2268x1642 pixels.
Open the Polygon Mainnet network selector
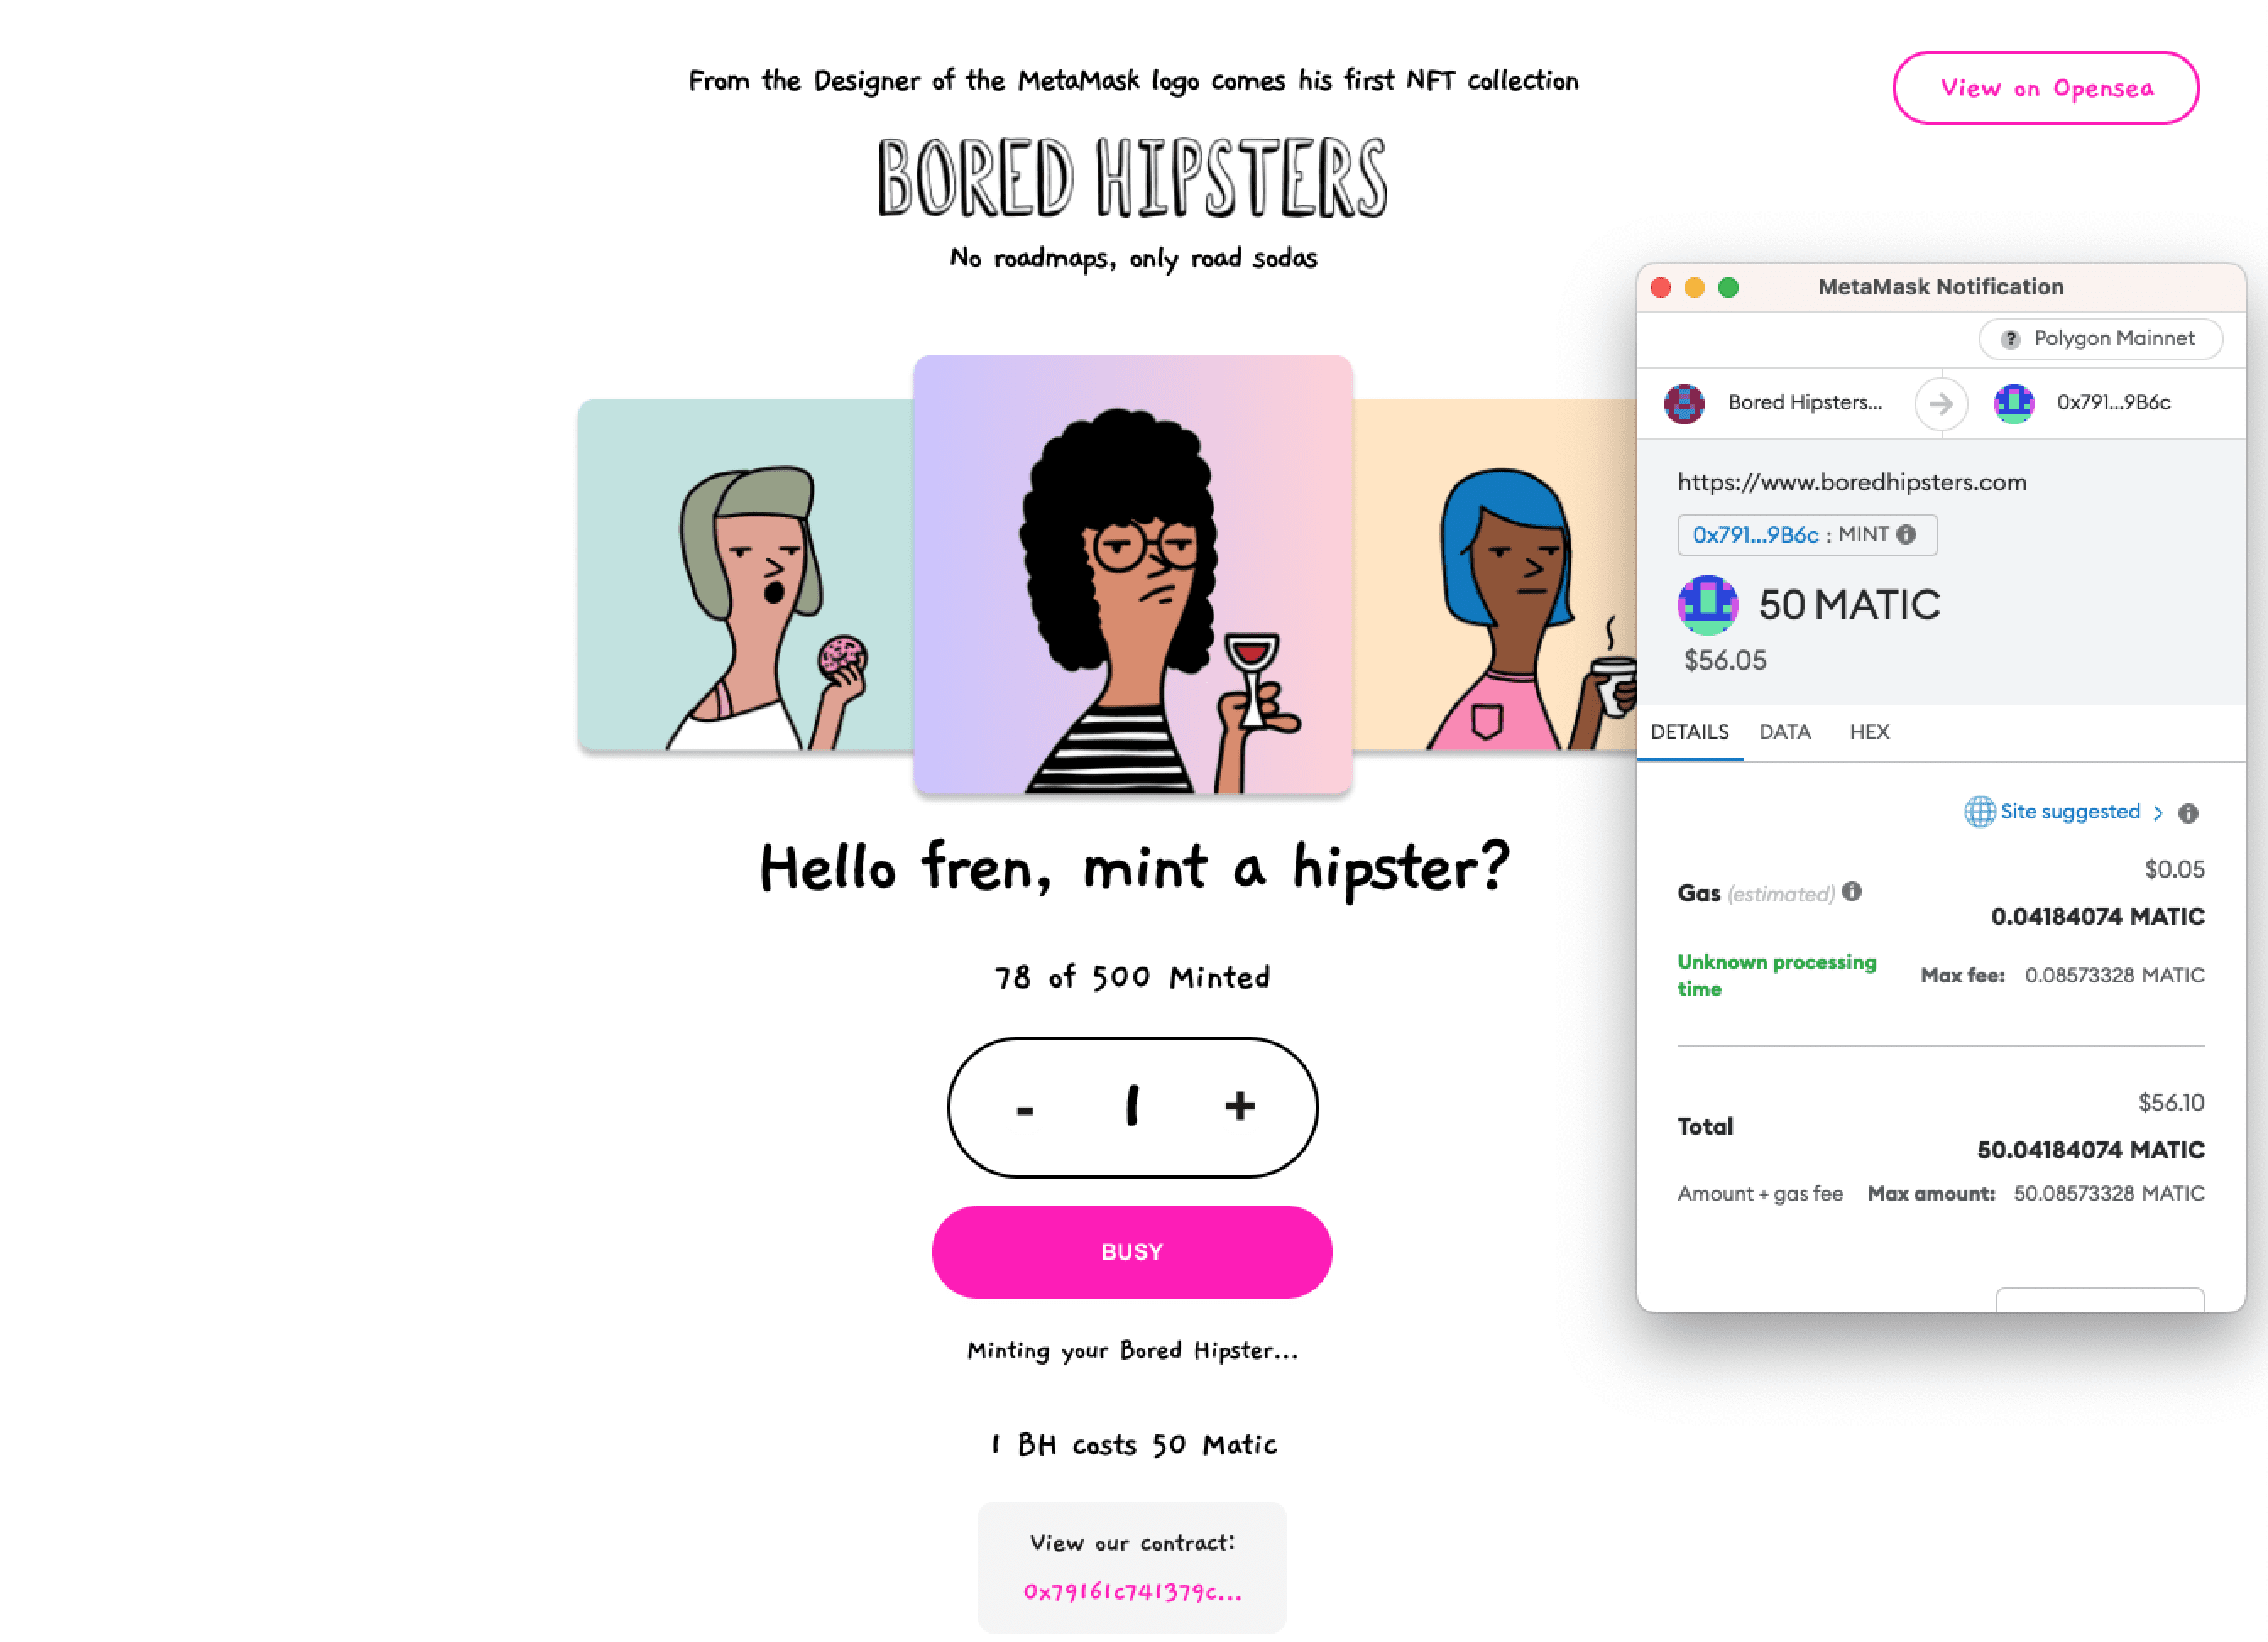click(x=2101, y=339)
